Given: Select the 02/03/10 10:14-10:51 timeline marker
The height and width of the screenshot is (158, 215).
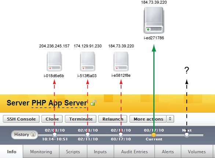Looking at the screenshot, I should click(55, 134).
